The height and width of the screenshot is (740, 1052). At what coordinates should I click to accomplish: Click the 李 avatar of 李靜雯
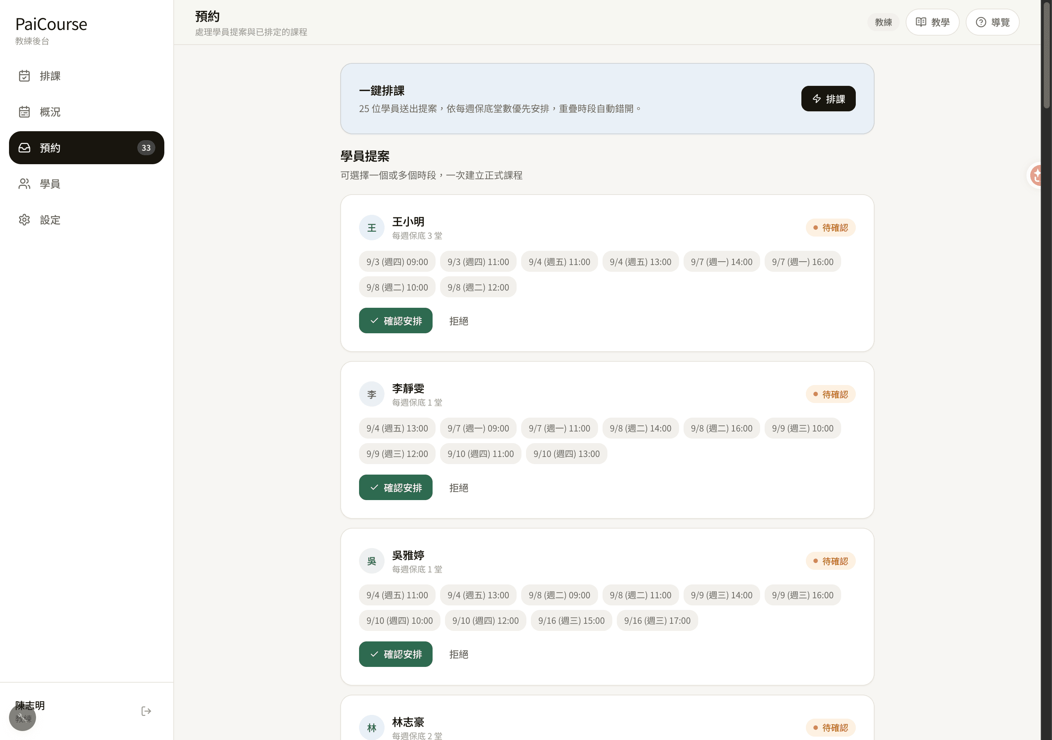click(x=371, y=394)
